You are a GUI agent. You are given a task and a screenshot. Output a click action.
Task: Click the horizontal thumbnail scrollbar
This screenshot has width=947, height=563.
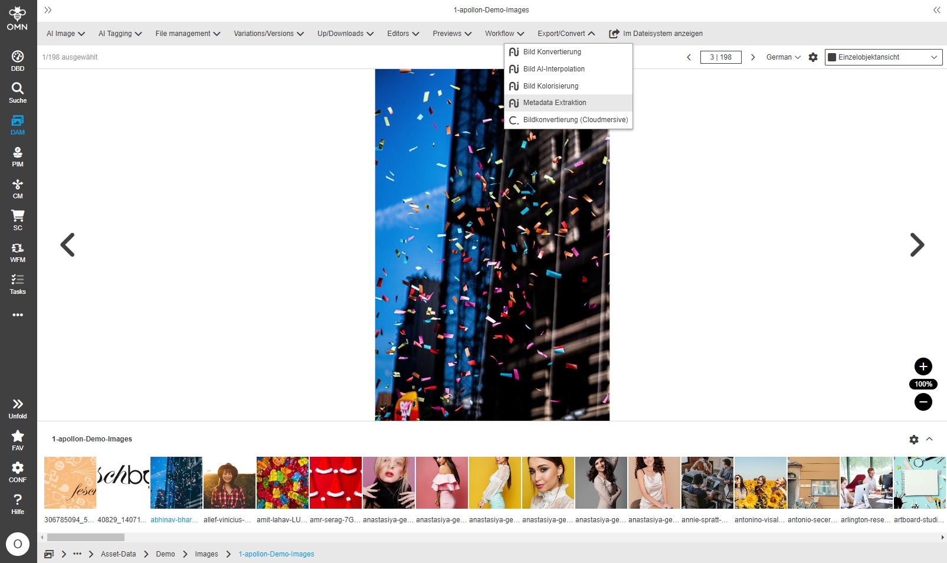pos(86,538)
